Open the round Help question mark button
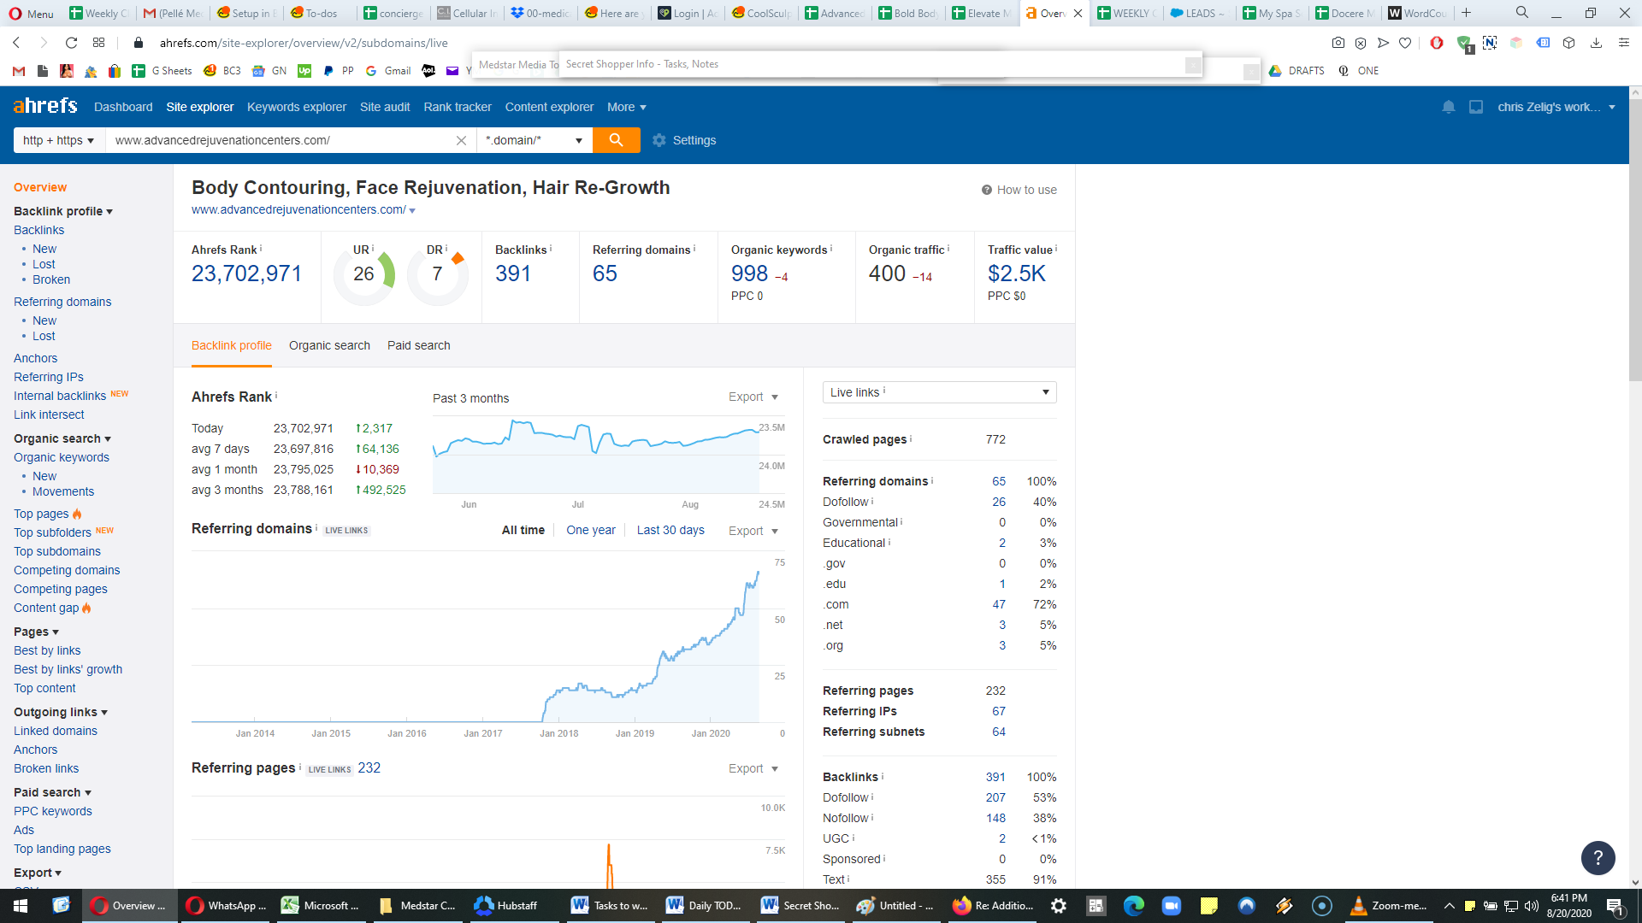1642x923 pixels. (x=1598, y=857)
